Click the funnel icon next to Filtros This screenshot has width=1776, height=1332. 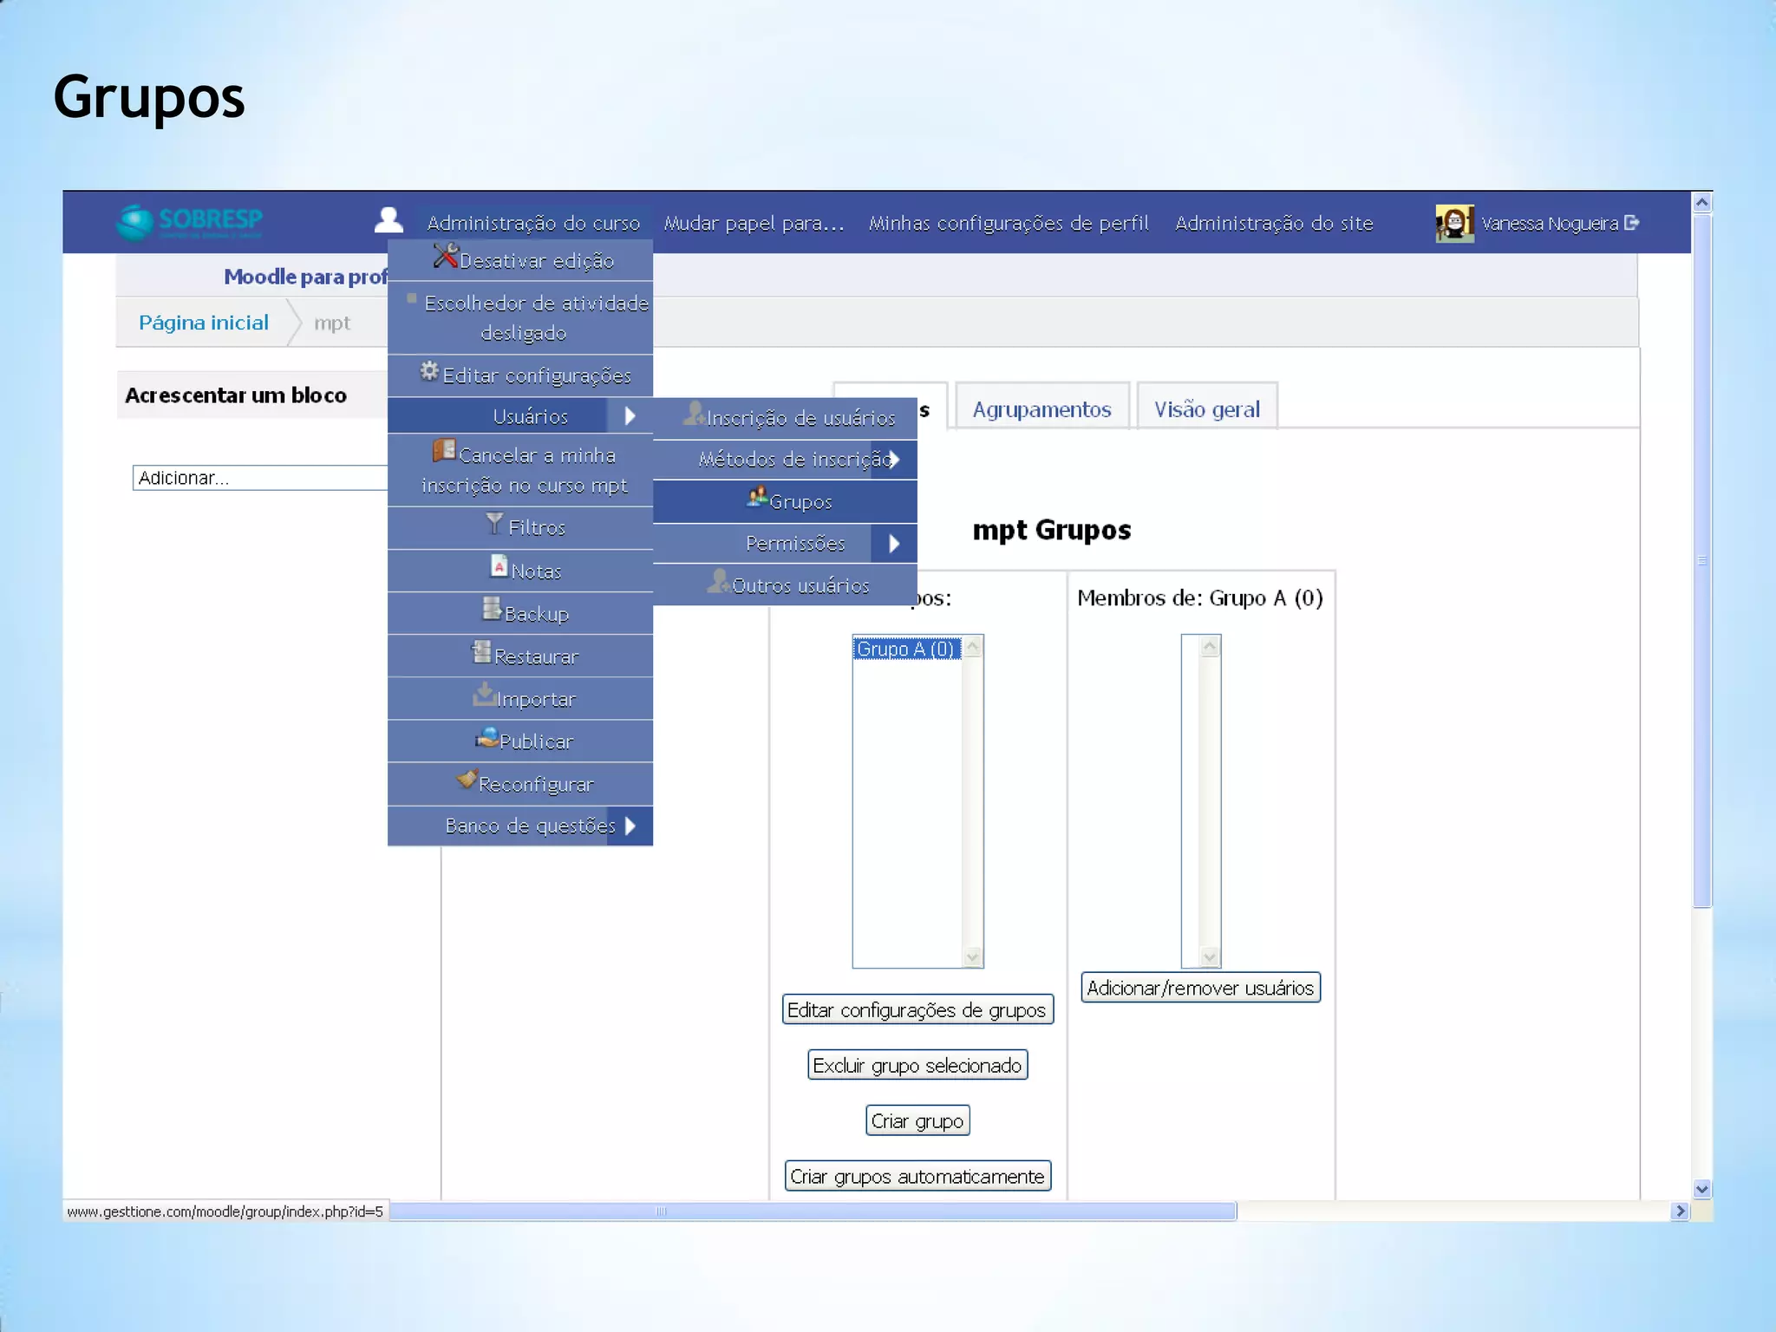tap(494, 524)
